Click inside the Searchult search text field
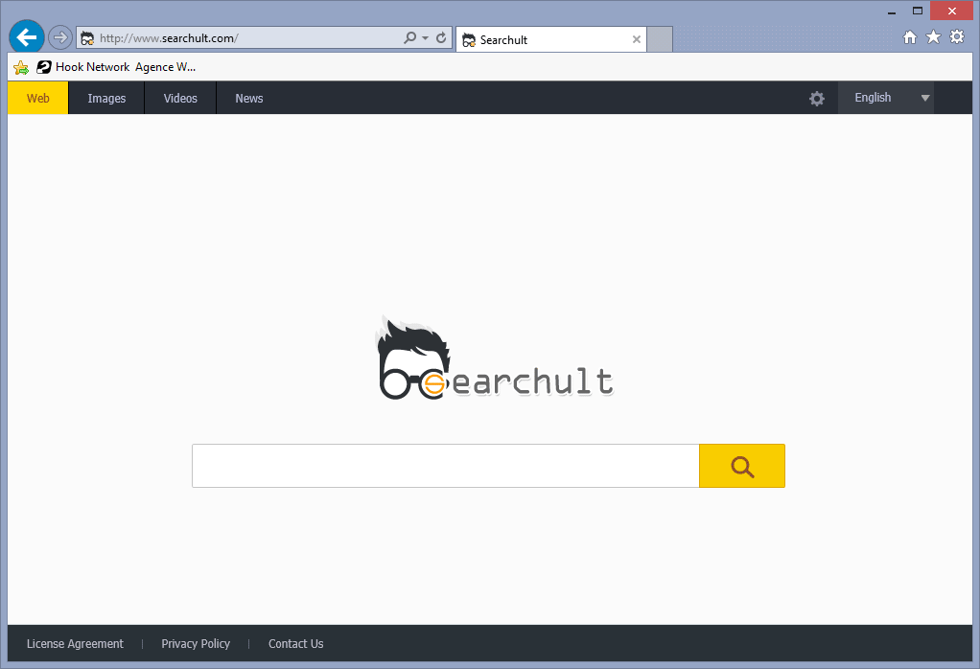 pyautogui.click(x=445, y=466)
